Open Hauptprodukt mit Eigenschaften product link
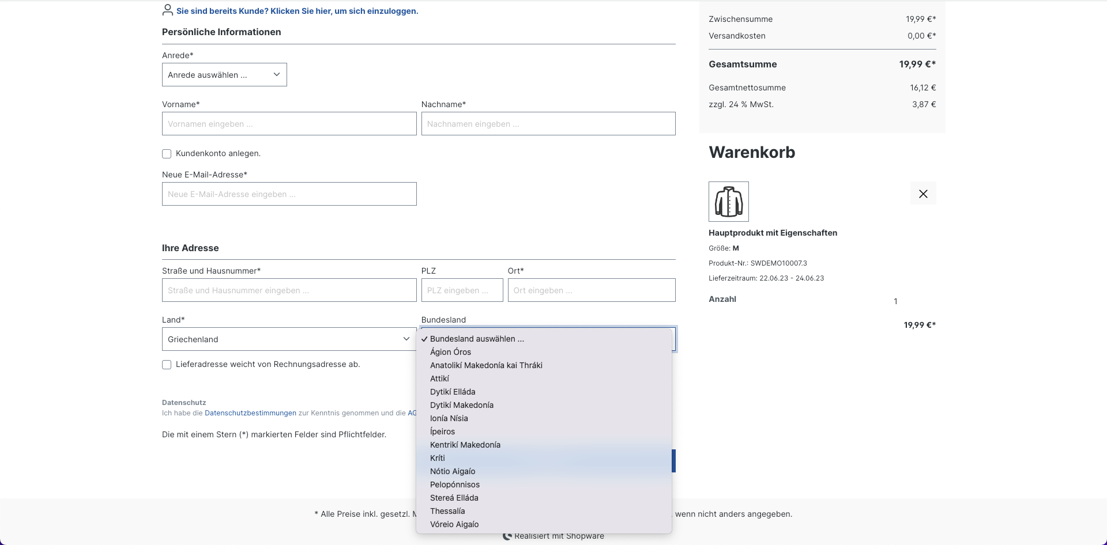The height and width of the screenshot is (545, 1107). click(x=773, y=233)
